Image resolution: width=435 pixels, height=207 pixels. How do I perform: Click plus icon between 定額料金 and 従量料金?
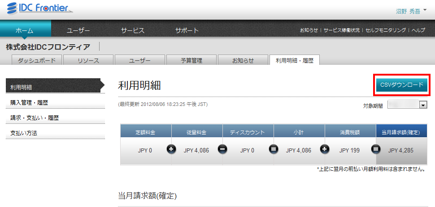coord(171,149)
